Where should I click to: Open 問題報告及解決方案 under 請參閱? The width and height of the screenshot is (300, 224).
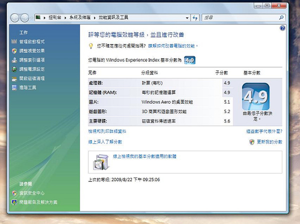pos(38,202)
